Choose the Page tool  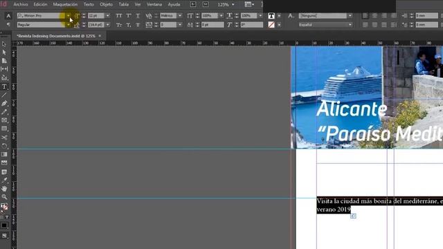[x=4, y=61]
